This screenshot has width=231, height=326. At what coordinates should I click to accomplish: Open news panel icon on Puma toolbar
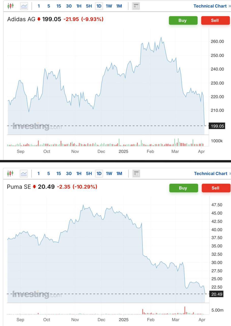136,173
